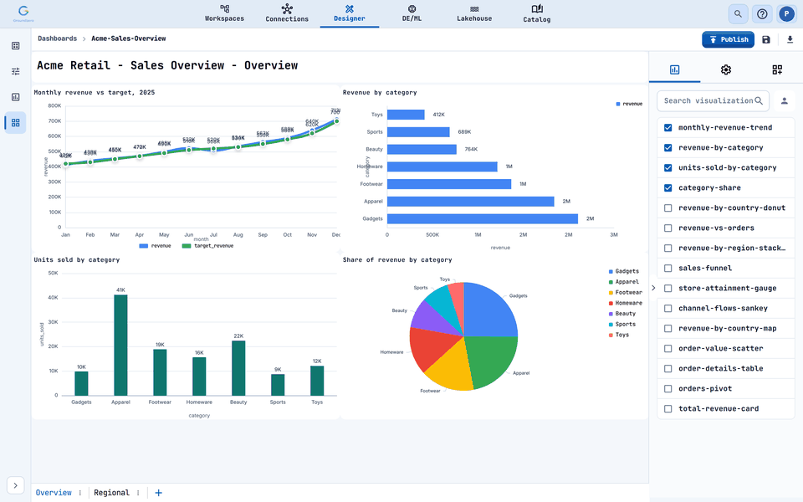803x502 pixels.
Task: Click the application logo at top left
Action: click(x=23, y=13)
